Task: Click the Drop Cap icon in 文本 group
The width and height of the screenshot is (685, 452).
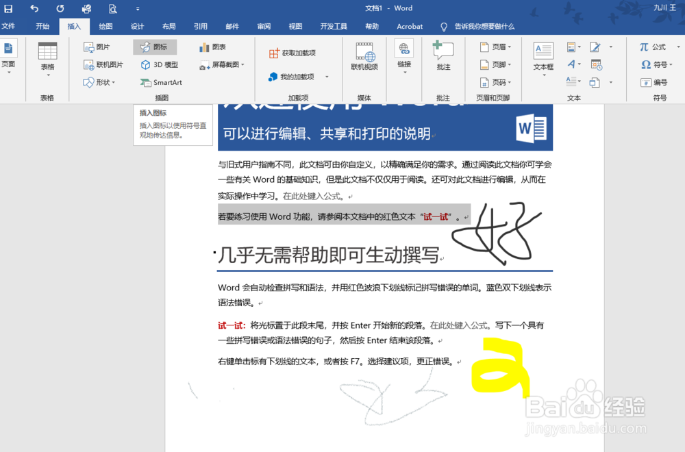Action: pos(573,81)
